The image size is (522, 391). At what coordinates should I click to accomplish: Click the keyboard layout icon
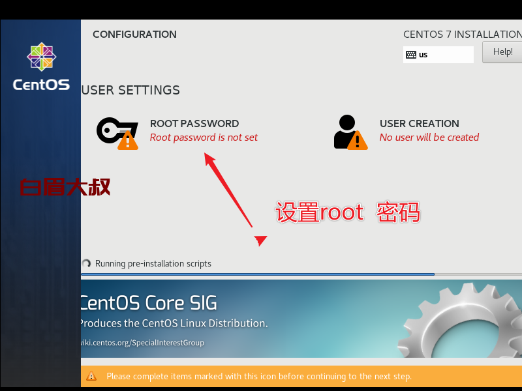coord(411,55)
